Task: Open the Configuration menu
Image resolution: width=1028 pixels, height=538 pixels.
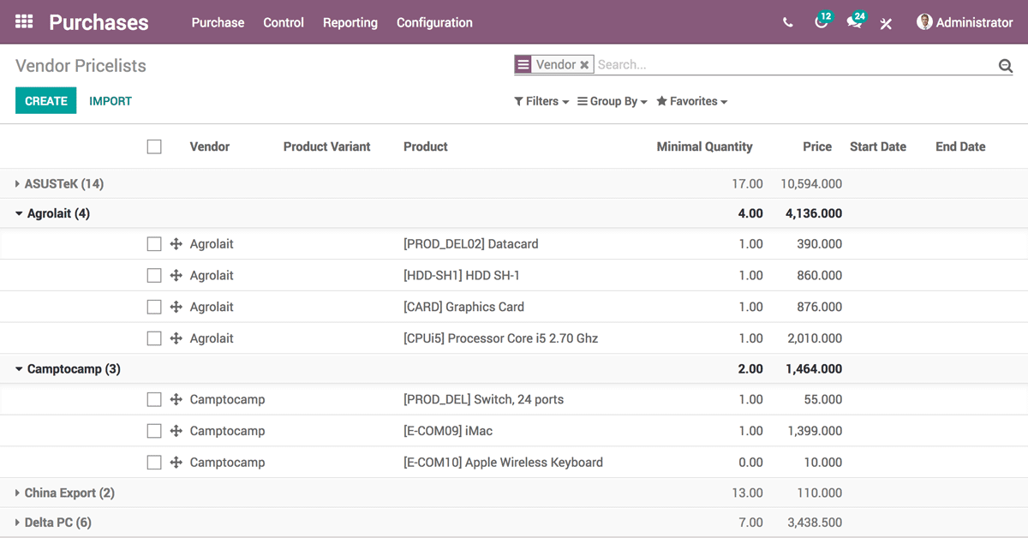Action: [x=434, y=23]
